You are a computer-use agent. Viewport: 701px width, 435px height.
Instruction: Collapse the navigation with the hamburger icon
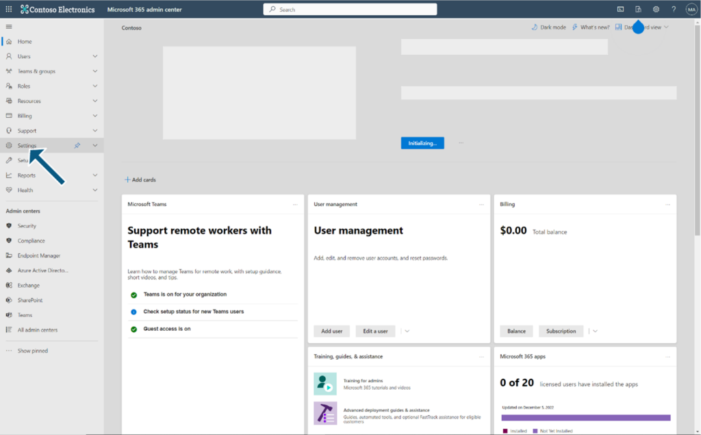9,27
